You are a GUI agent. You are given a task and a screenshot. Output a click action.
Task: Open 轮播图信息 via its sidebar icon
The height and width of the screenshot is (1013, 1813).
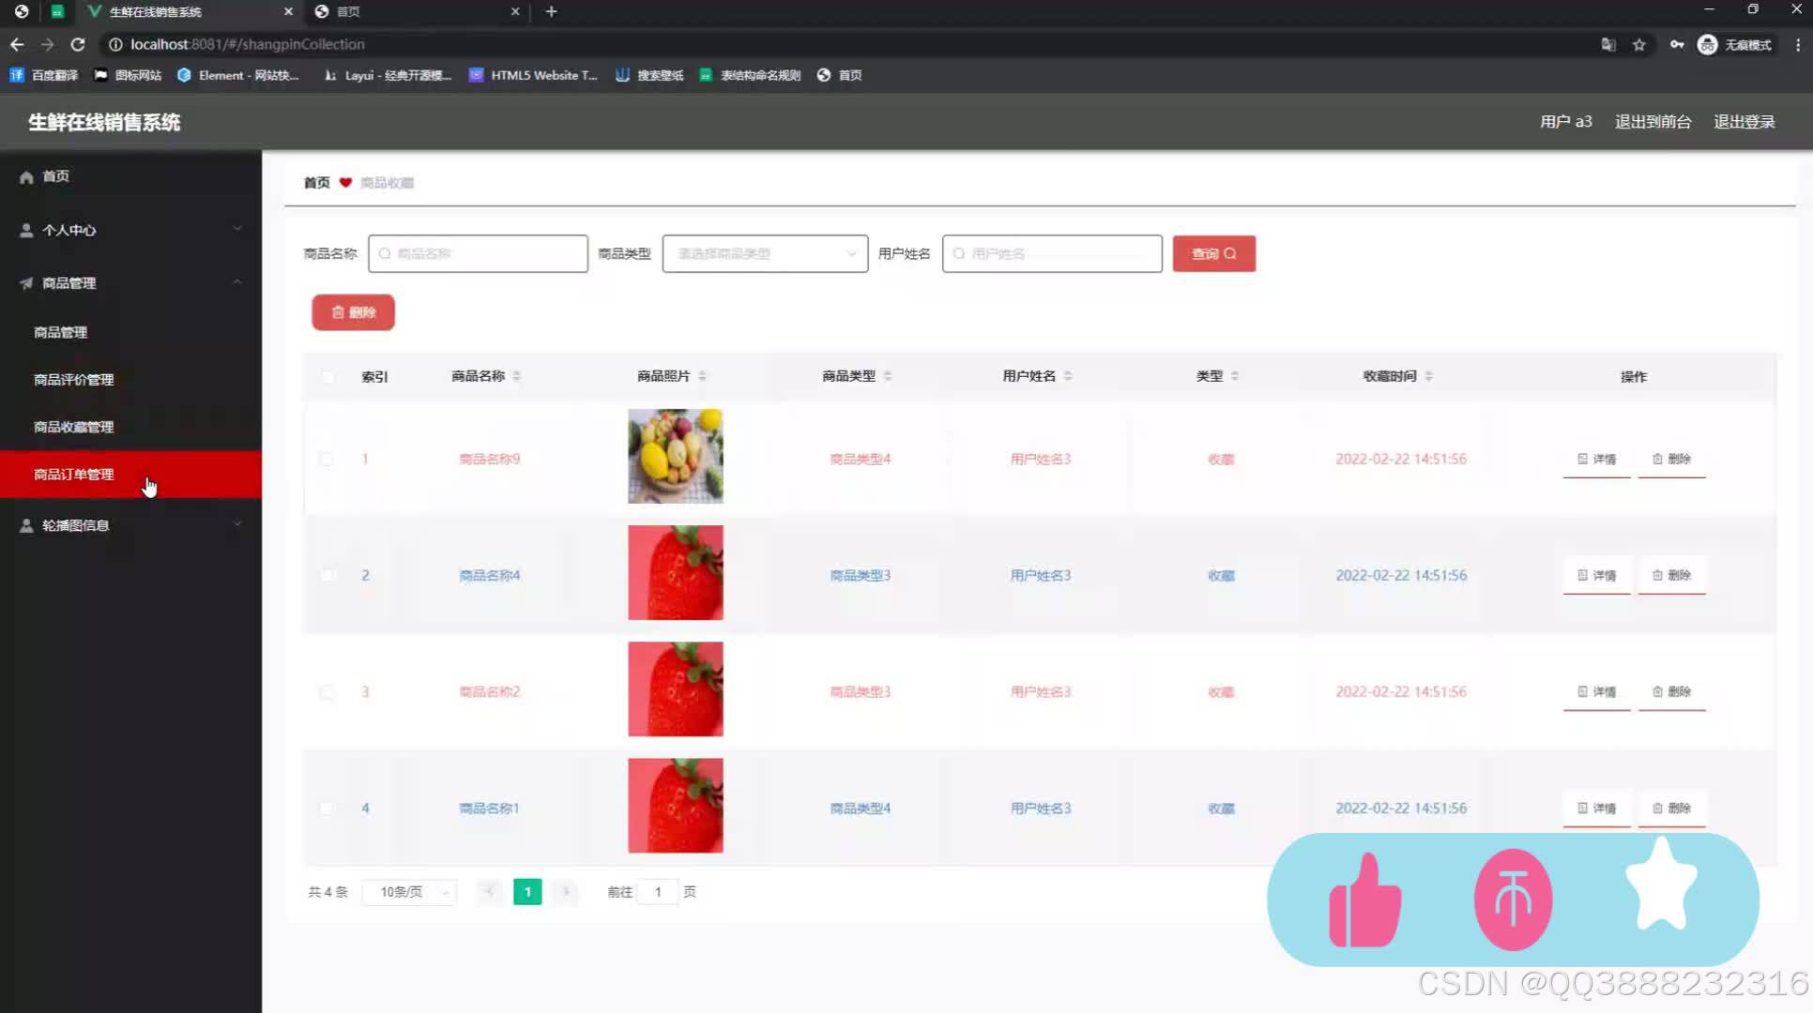pyautogui.click(x=25, y=525)
